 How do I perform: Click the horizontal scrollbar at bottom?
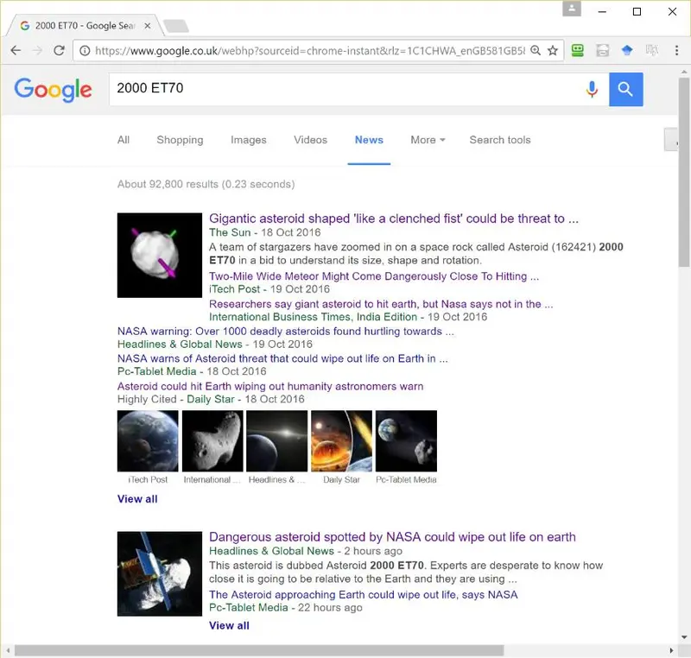(259, 650)
